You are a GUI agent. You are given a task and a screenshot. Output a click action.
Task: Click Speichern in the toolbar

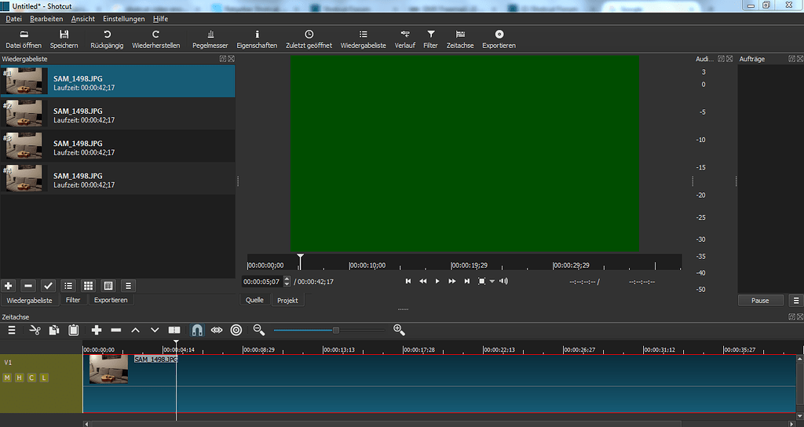point(64,39)
